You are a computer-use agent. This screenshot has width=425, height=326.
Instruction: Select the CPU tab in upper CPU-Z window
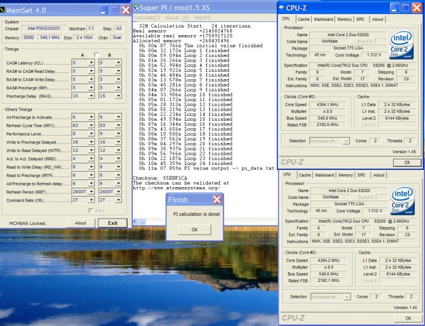tap(286, 19)
